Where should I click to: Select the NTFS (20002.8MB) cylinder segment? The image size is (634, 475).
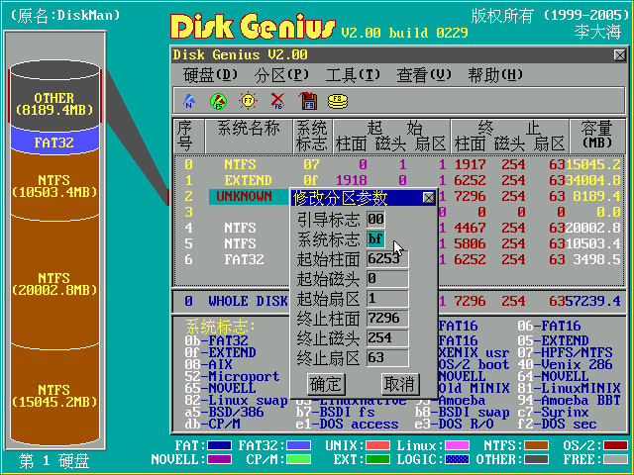coord(54,284)
